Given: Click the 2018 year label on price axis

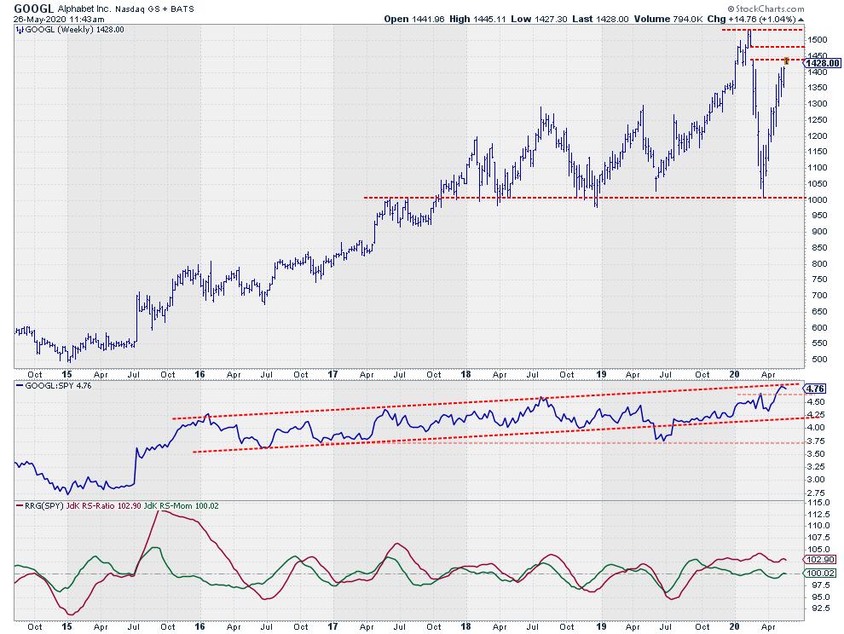Looking at the screenshot, I should (x=465, y=373).
